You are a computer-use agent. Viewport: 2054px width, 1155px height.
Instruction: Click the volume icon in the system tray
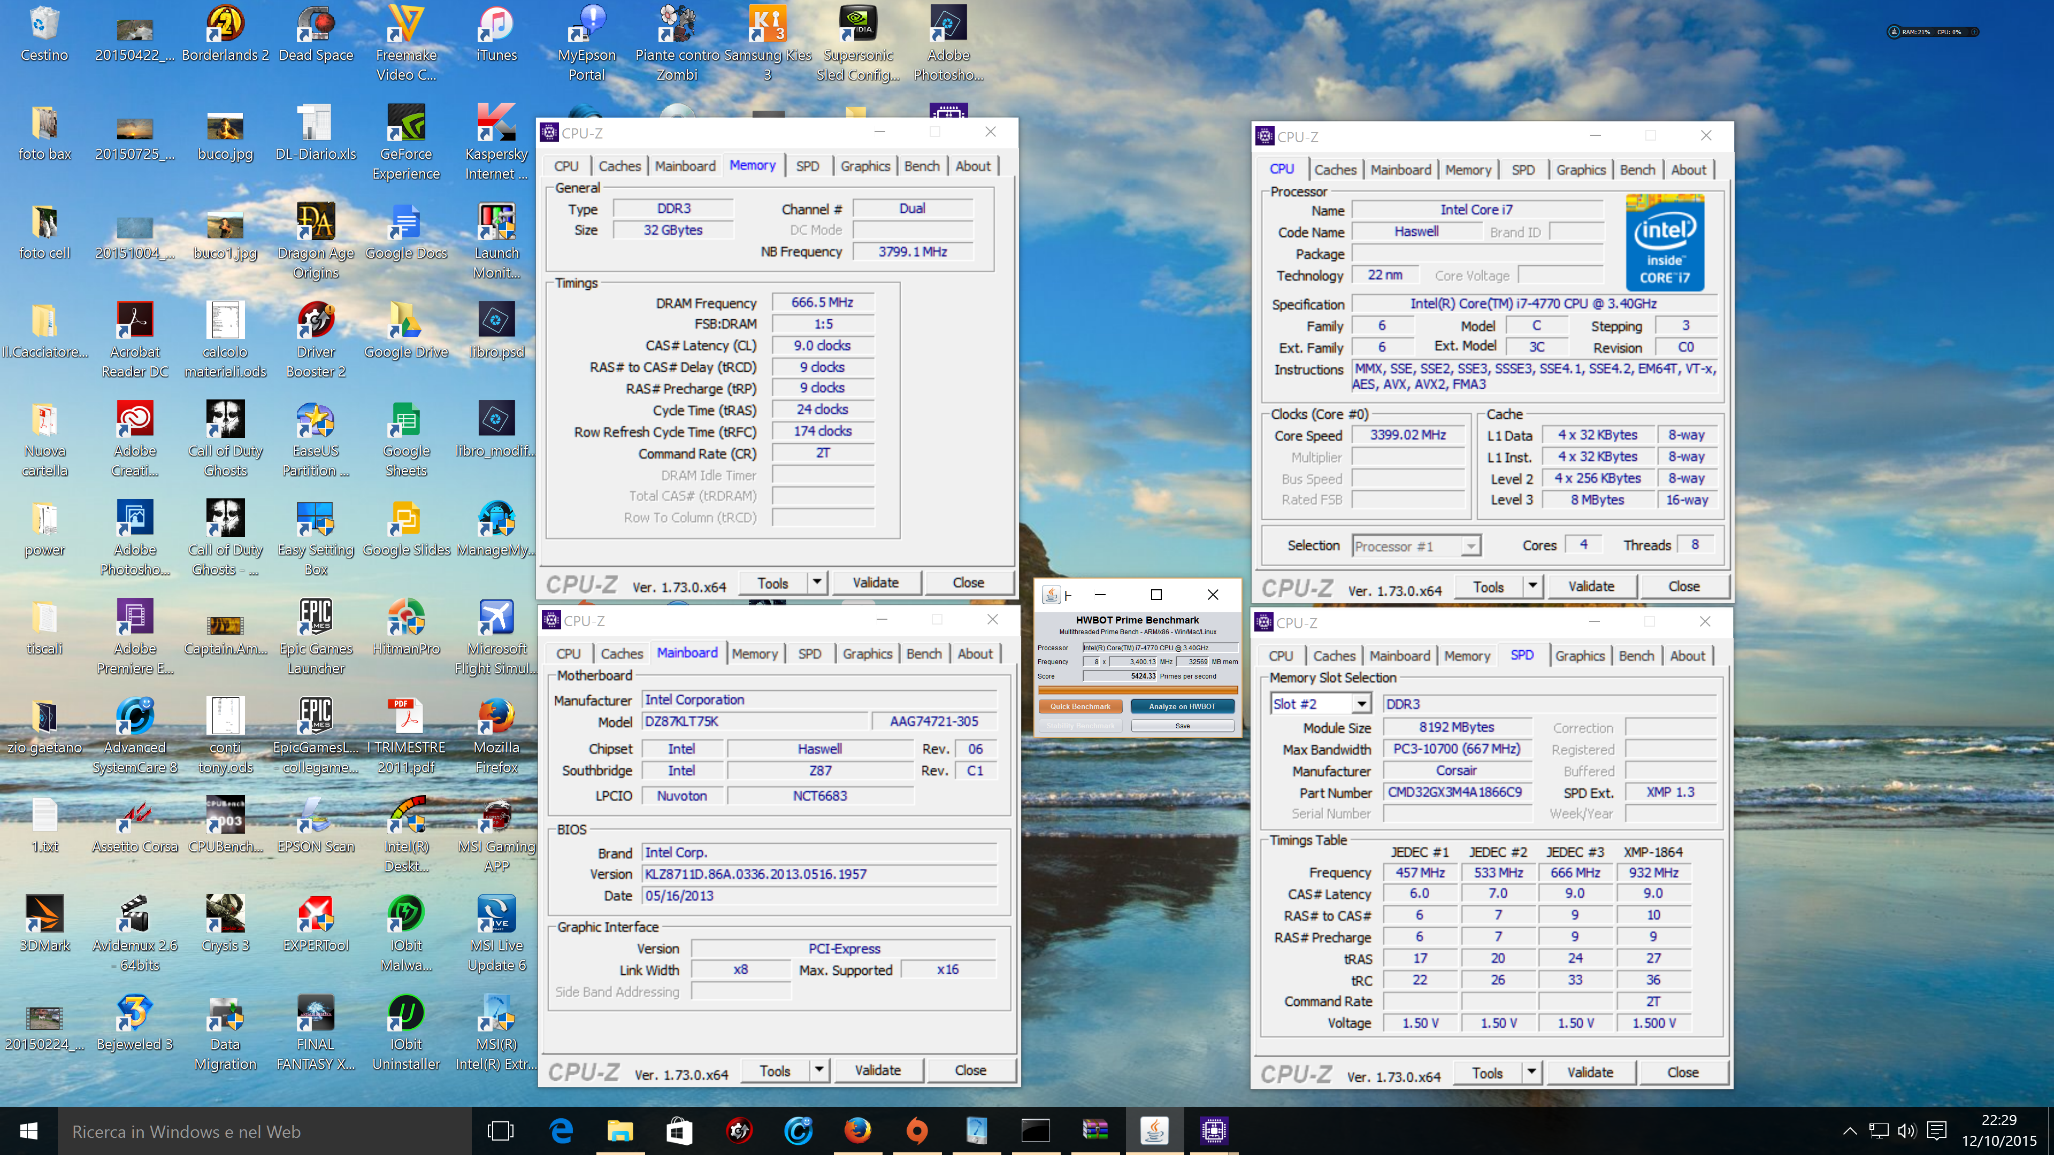(1906, 1130)
